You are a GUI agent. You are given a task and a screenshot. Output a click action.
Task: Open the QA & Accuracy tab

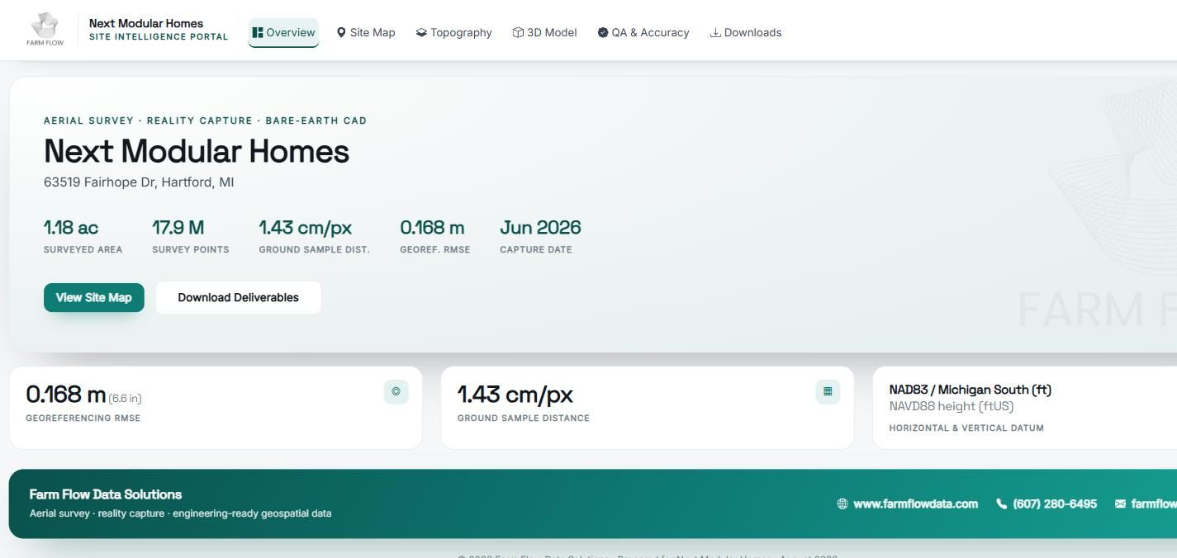(x=643, y=33)
